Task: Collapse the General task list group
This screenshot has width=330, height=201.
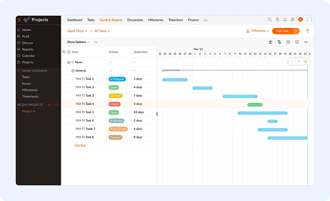Action: 73,71
